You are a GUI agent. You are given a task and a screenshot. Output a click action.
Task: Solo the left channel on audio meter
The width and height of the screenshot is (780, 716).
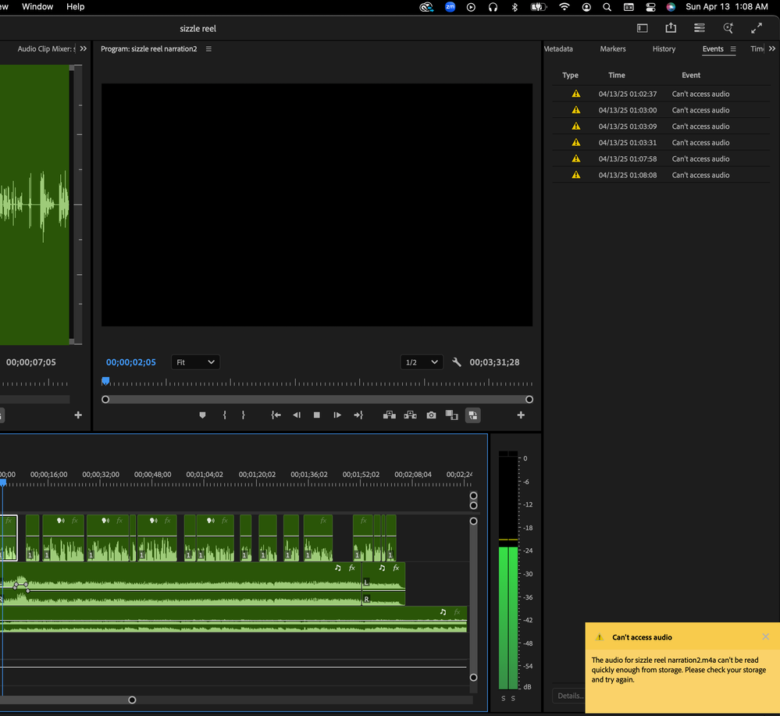coord(503,697)
